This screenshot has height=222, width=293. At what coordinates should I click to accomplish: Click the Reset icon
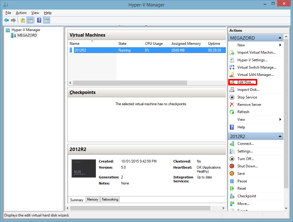pos(232,188)
